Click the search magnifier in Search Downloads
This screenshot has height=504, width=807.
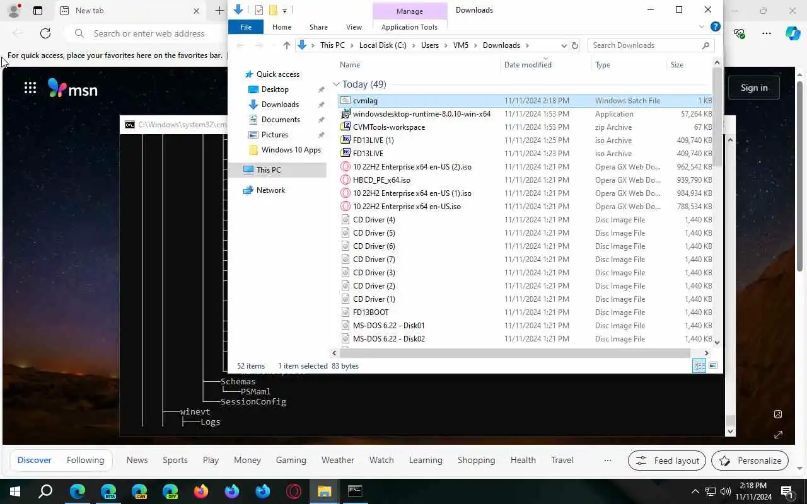click(705, 45)
